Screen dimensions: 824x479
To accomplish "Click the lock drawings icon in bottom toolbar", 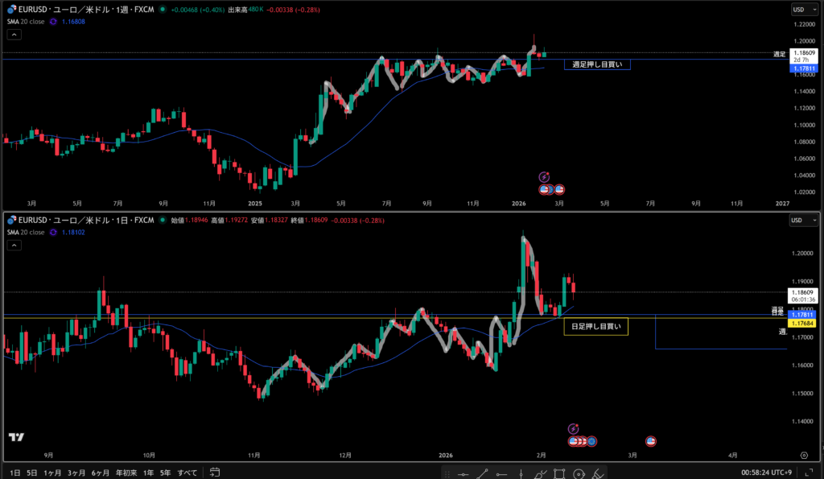I will (579, 474).
